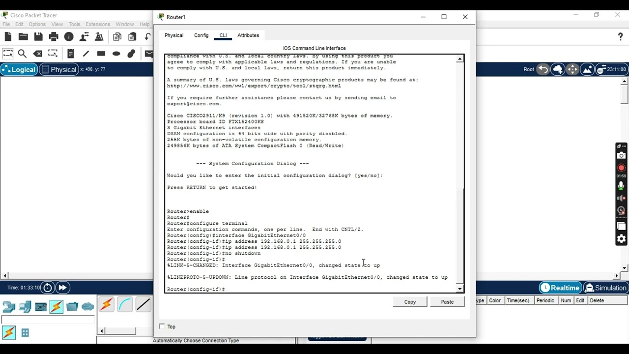Image resolution: width=629 pixels, height=354 pixels.
Task: Click the Help question mark icon
Action: (620, 37)
